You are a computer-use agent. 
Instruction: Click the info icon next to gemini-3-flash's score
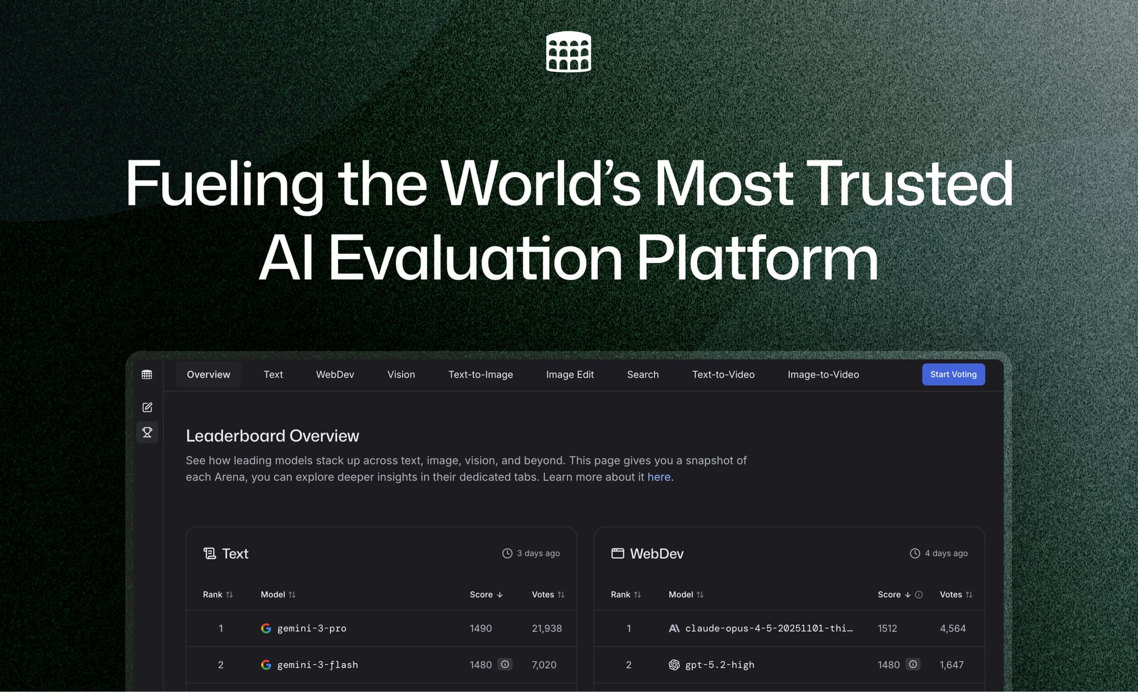[x=504, y=664]
